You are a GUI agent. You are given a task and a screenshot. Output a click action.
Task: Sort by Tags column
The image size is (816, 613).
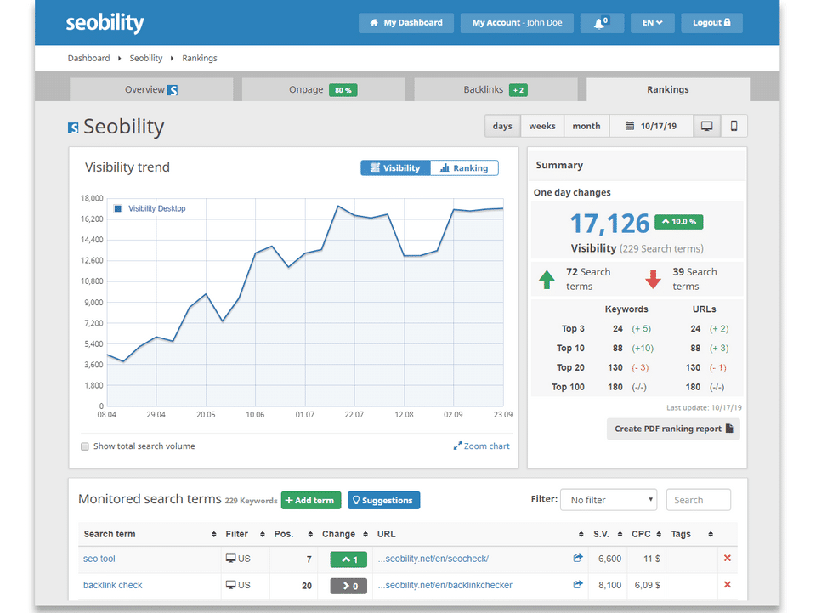692,534
